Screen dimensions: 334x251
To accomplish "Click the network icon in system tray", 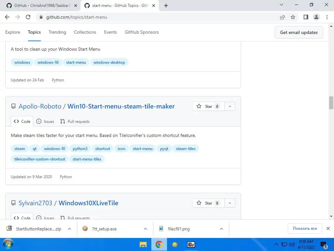I will tap(284, 244).
